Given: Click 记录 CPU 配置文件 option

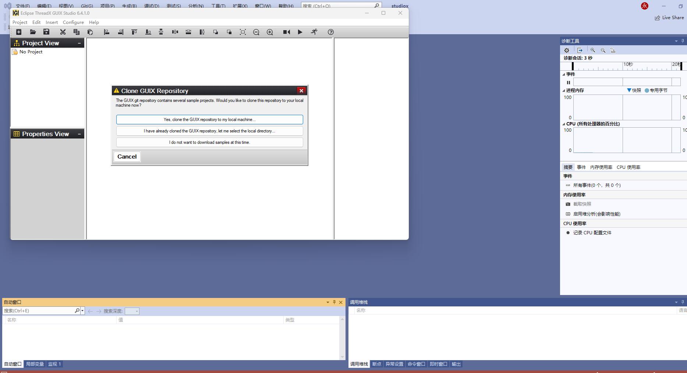Looking at the screenshot, I should (x=592, y=233).
